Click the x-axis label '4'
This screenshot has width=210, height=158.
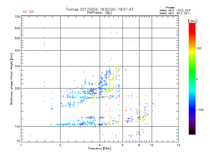pyautogui.click(x=100, y=145)
